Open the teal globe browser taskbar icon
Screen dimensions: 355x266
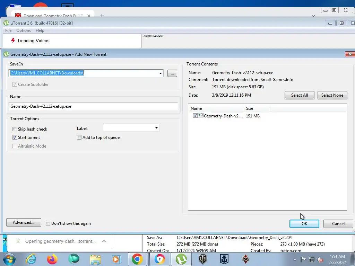(74, 259)
